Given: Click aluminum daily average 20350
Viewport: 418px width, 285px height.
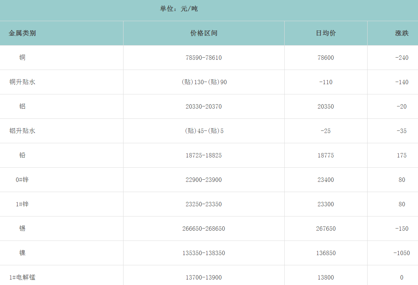Looking at the screenshot, I should 326,106.
